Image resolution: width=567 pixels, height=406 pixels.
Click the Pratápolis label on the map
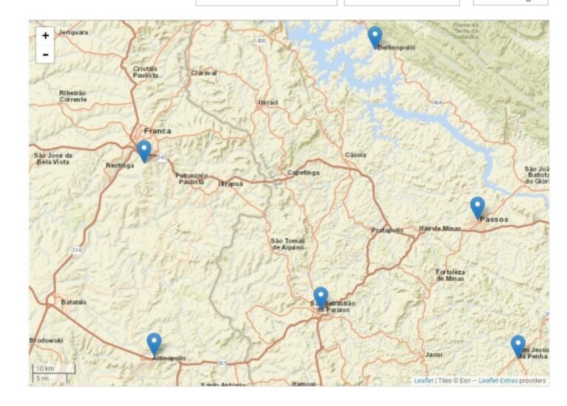click(x=387, y=230)
